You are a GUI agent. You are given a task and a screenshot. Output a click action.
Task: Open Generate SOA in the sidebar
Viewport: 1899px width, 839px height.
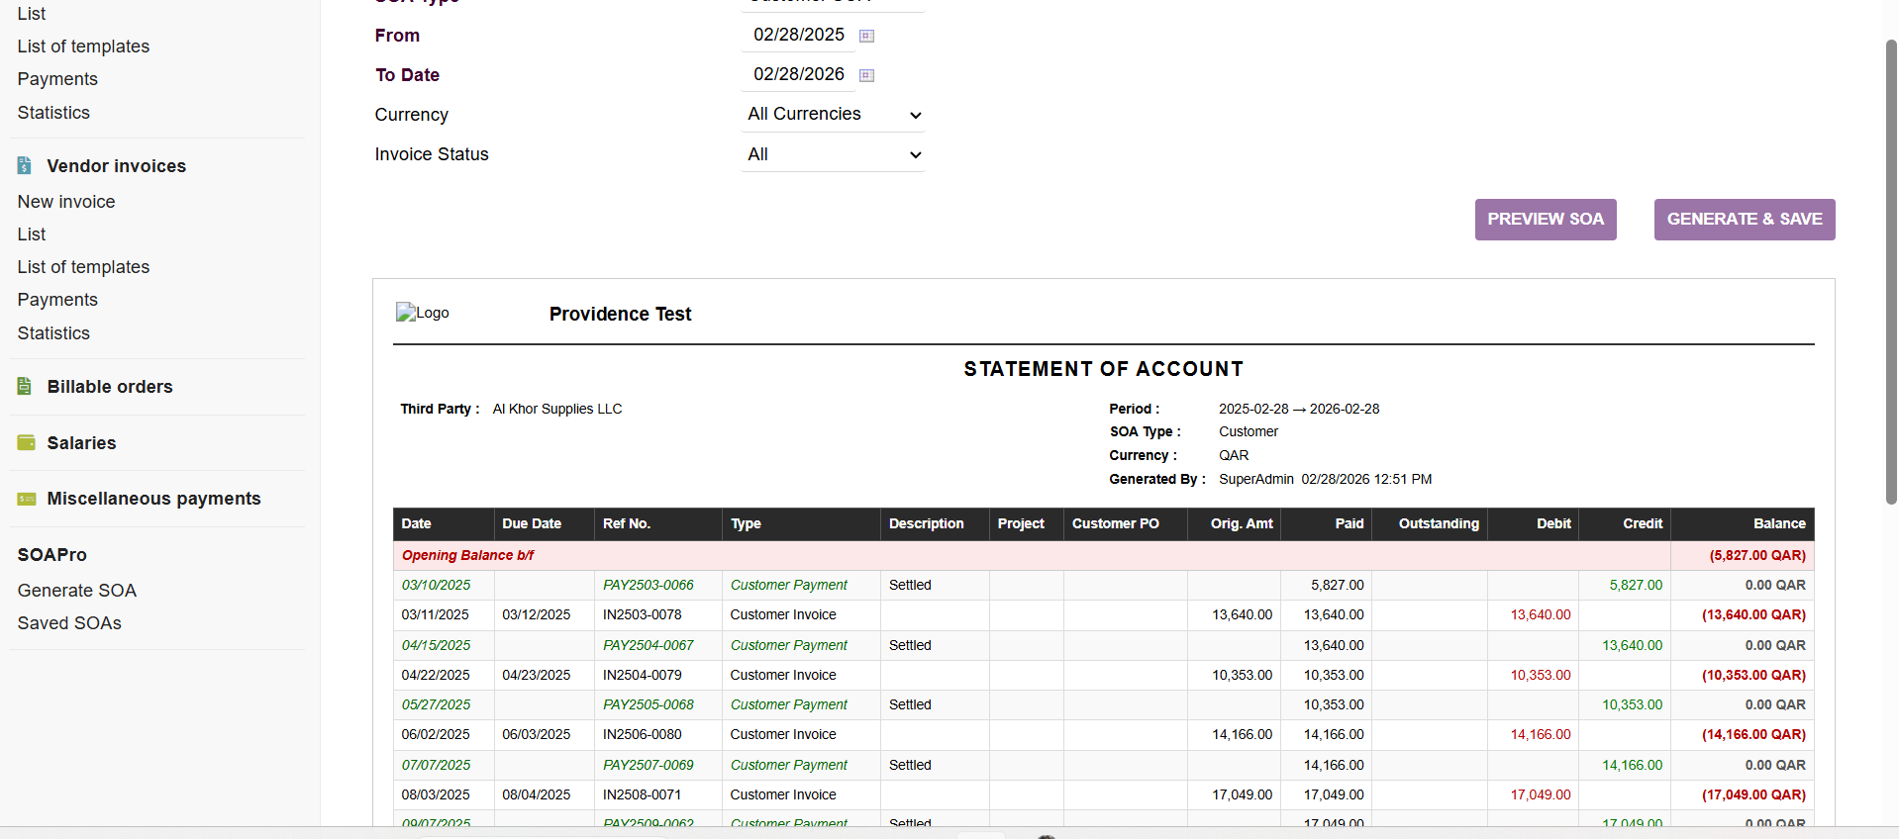click(77, 591)
